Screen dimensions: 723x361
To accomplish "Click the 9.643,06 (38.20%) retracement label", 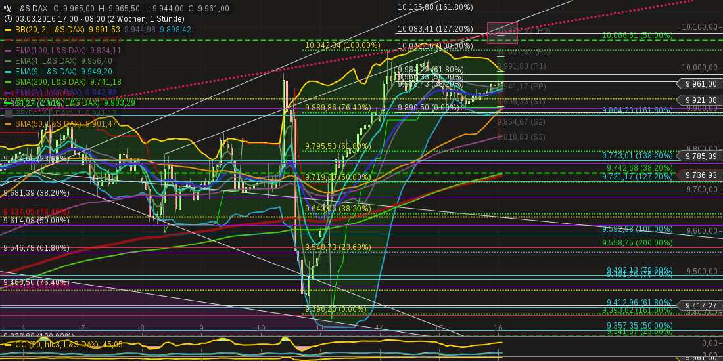I will (x=338, y=208).
